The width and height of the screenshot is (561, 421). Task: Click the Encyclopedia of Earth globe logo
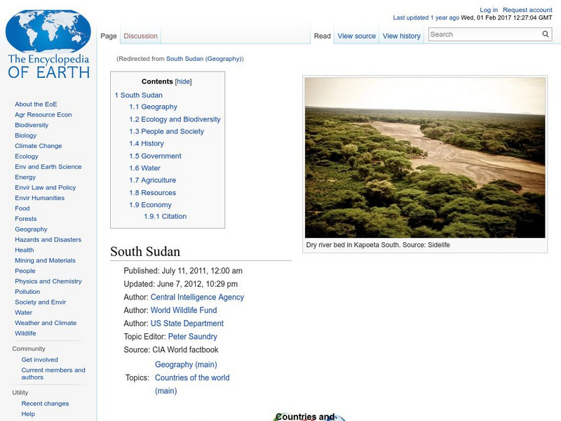click(x=48, y=32)
